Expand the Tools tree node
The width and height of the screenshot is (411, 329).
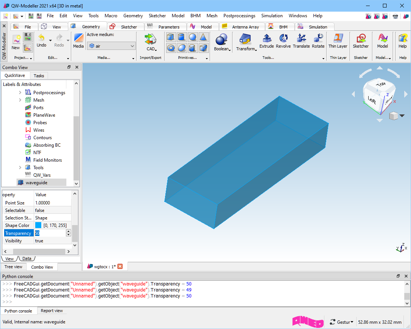click(x=20, y=168)
